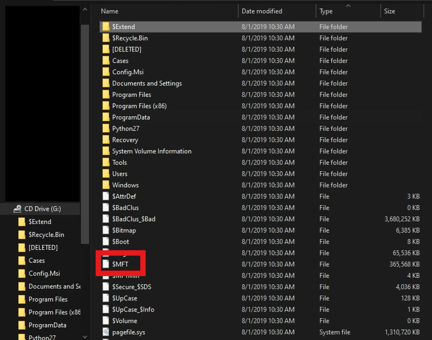Click the System Volume Information folder icon
The width and height of the screenshot is (432, 340).
(105, 151)
